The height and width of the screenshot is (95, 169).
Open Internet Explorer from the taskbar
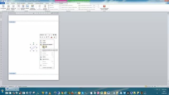(65, 93)
